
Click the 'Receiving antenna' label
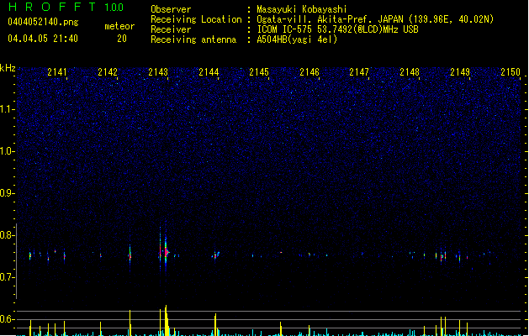193,39
